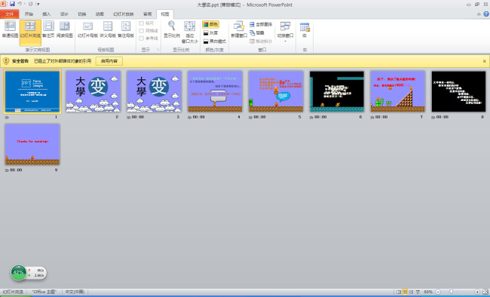Open Notes Master (备注母版) view
The width and height of the screenshot is (490, 297).
pos(126,29)
